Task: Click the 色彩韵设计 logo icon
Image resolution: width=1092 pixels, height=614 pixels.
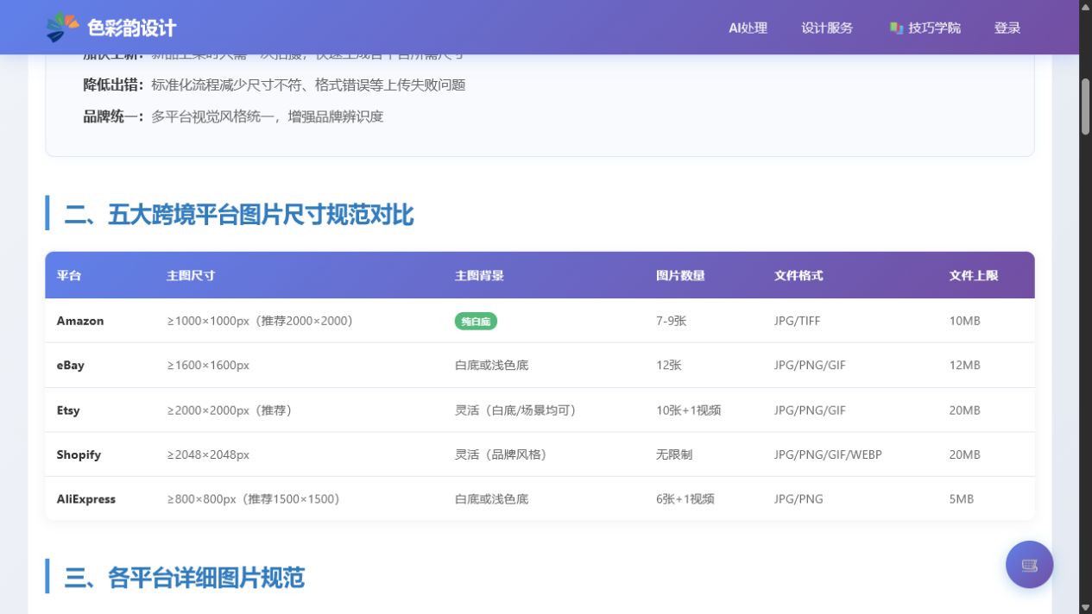Action: pos(62,28)
